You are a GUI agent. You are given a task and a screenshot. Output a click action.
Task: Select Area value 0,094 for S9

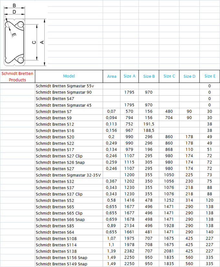click(x=112, y=118)
